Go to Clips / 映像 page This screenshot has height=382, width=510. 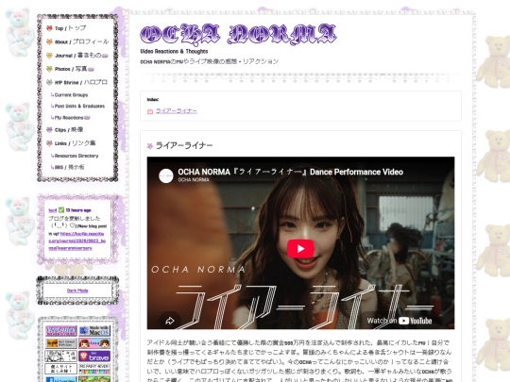tap(69, 129)
